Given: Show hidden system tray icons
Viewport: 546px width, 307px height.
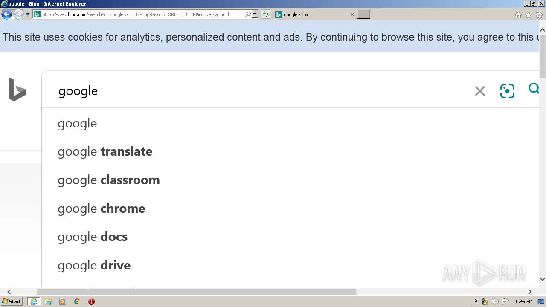Looking at the screenshot, I should pyautogui.click(x=476, y=301).
